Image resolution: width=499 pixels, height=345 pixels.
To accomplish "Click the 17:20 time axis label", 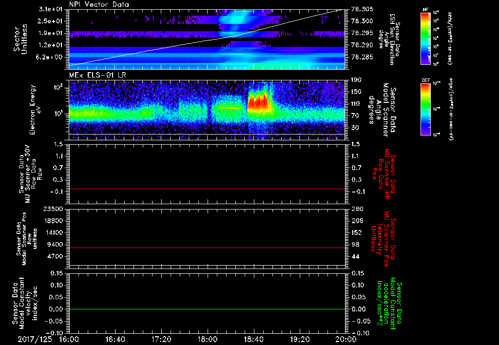I will click(161, 339).
